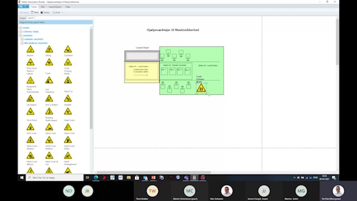Select the Equipment Starts Automatically icon
Screen dimensions: 357x201
pos(30,80)
